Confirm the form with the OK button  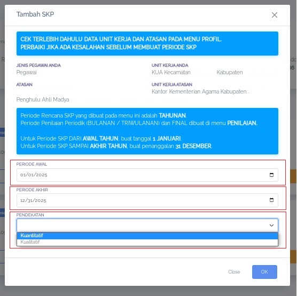point(264,272)
